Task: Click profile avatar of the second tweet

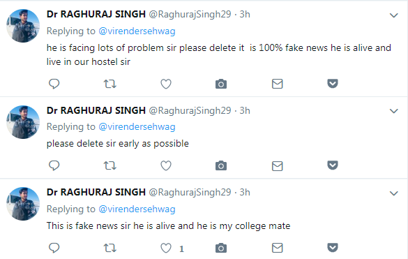Action: (x=23, y=122)
